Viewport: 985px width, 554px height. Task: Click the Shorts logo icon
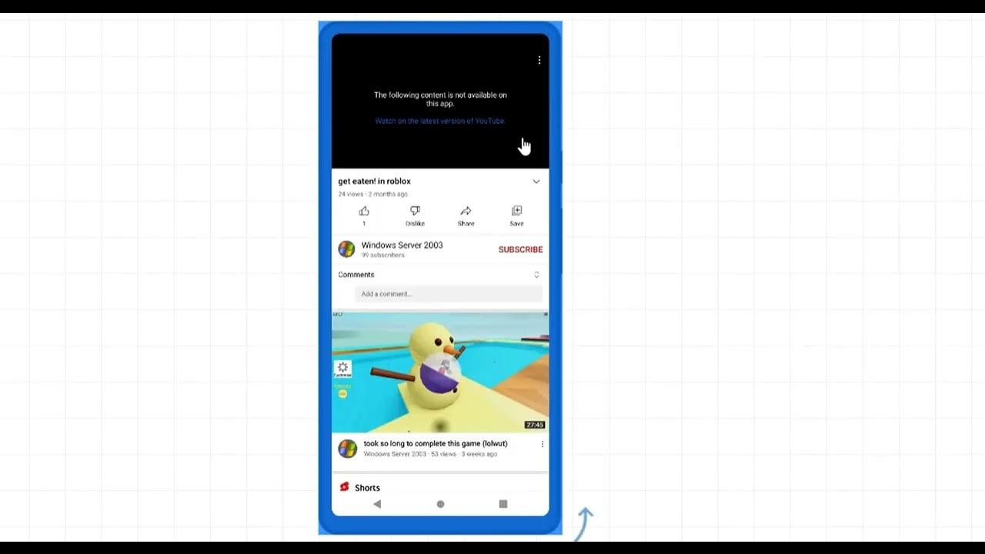pos(344,487)
